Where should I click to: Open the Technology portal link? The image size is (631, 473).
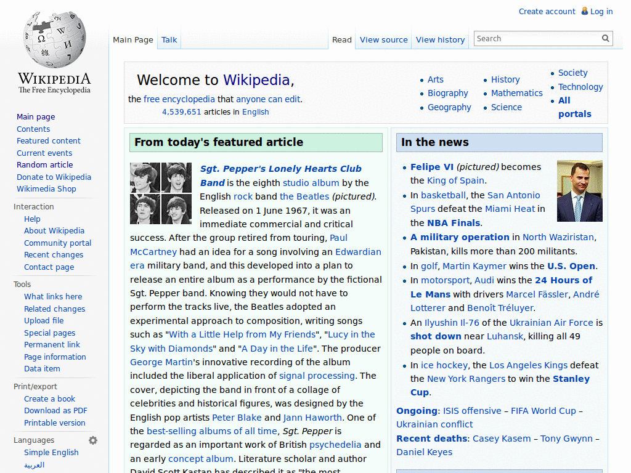tap(580, 87)
